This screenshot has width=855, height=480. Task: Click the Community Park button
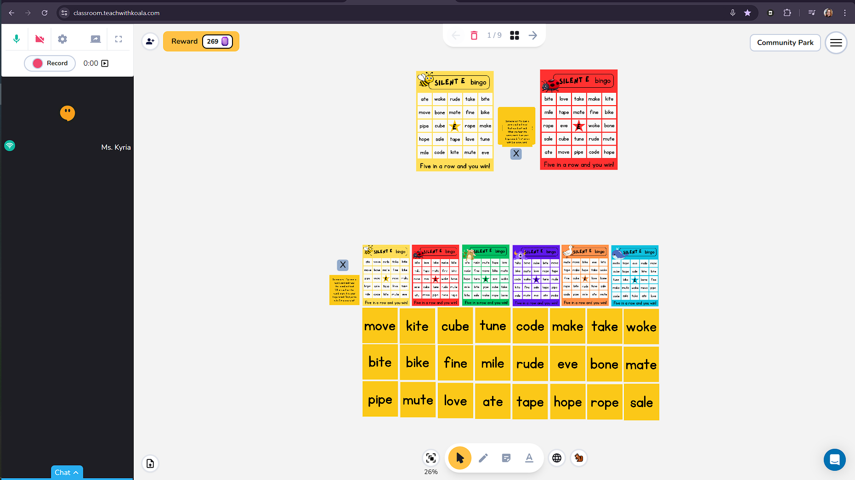[x=785, y=43]
